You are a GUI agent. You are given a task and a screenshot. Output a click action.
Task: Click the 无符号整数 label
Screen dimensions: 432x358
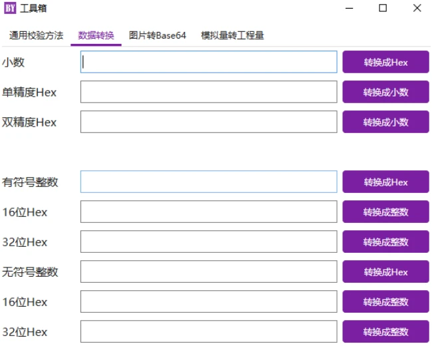pyautogui.click(x=30, y=272)
